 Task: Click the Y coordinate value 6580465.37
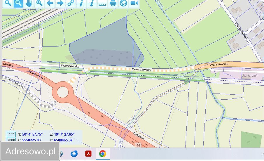coord(63,140)
